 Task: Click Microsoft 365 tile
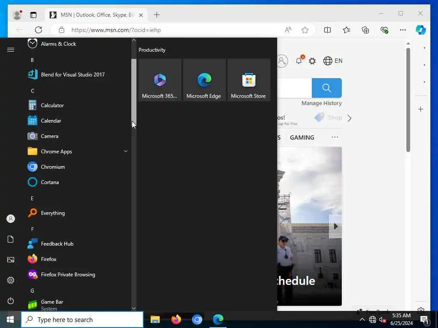(x=160, y=80)
